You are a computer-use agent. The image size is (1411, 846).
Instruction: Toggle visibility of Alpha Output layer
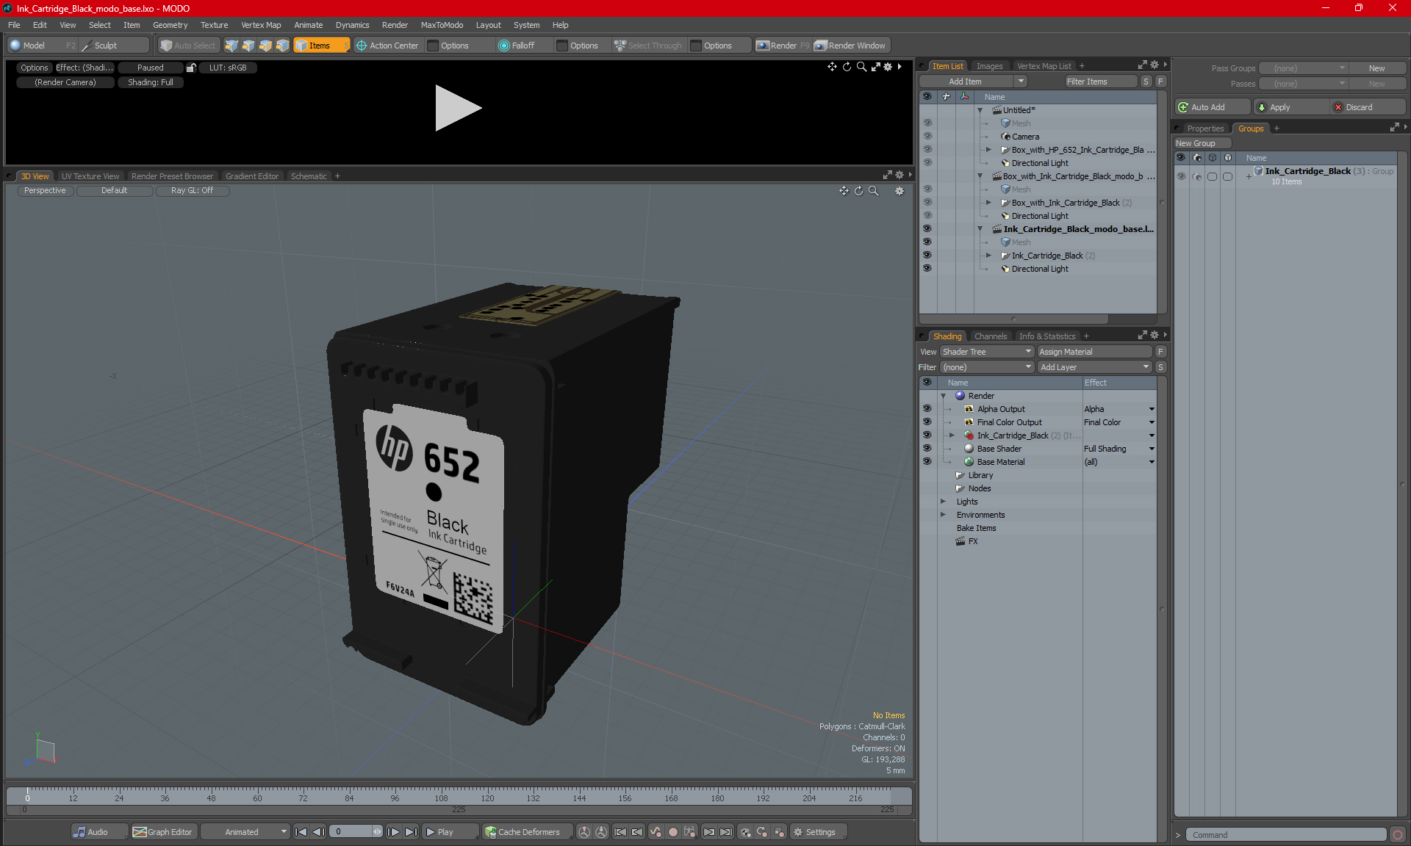click(927, 409)
